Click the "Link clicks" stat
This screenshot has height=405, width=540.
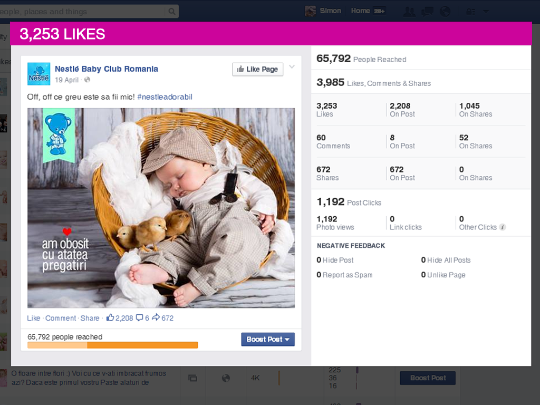coord(406,223)
